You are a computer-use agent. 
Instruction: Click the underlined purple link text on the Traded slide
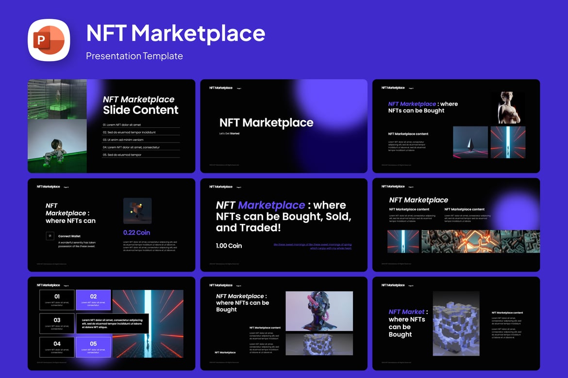click(x=313, y=246)
